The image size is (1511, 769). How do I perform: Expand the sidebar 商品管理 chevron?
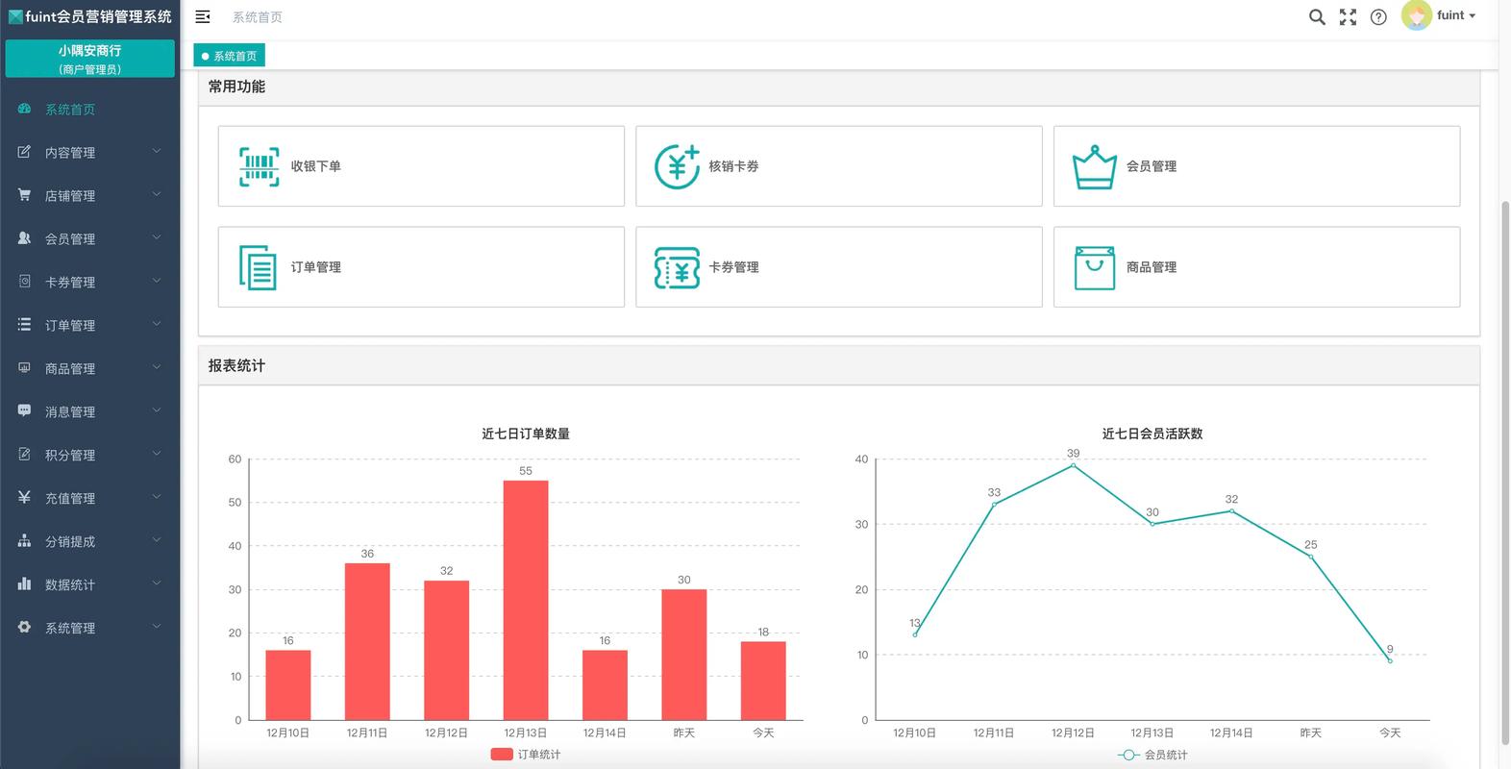click(157, 367)
